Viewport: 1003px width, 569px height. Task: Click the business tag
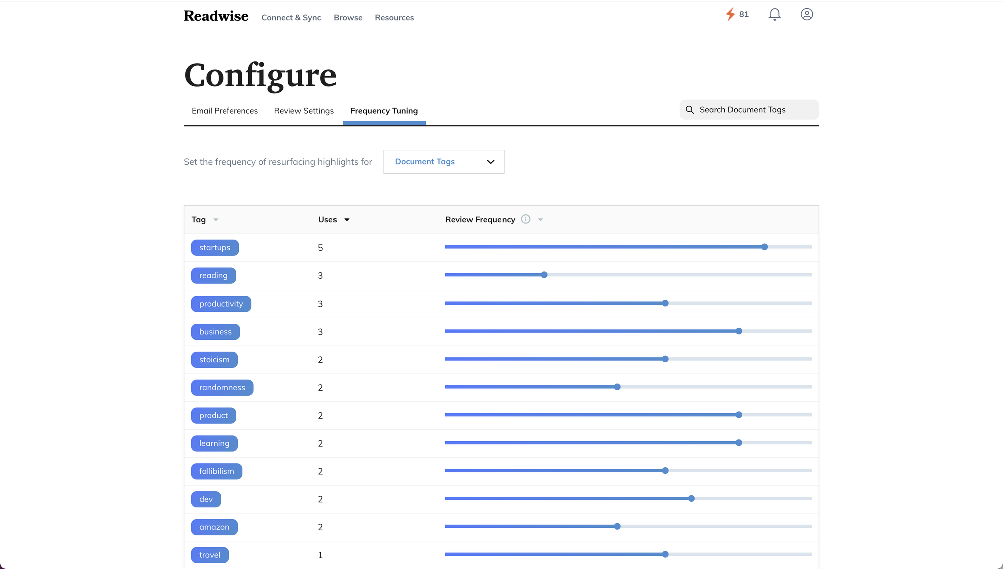click(x=216, y=332)
